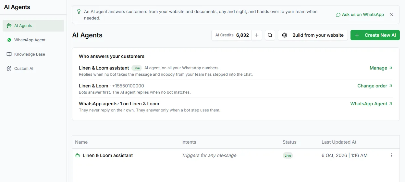Screen dimensions: 405x182
Task: Click the lightbulb tip icon in banner
Action: [79, 11]
